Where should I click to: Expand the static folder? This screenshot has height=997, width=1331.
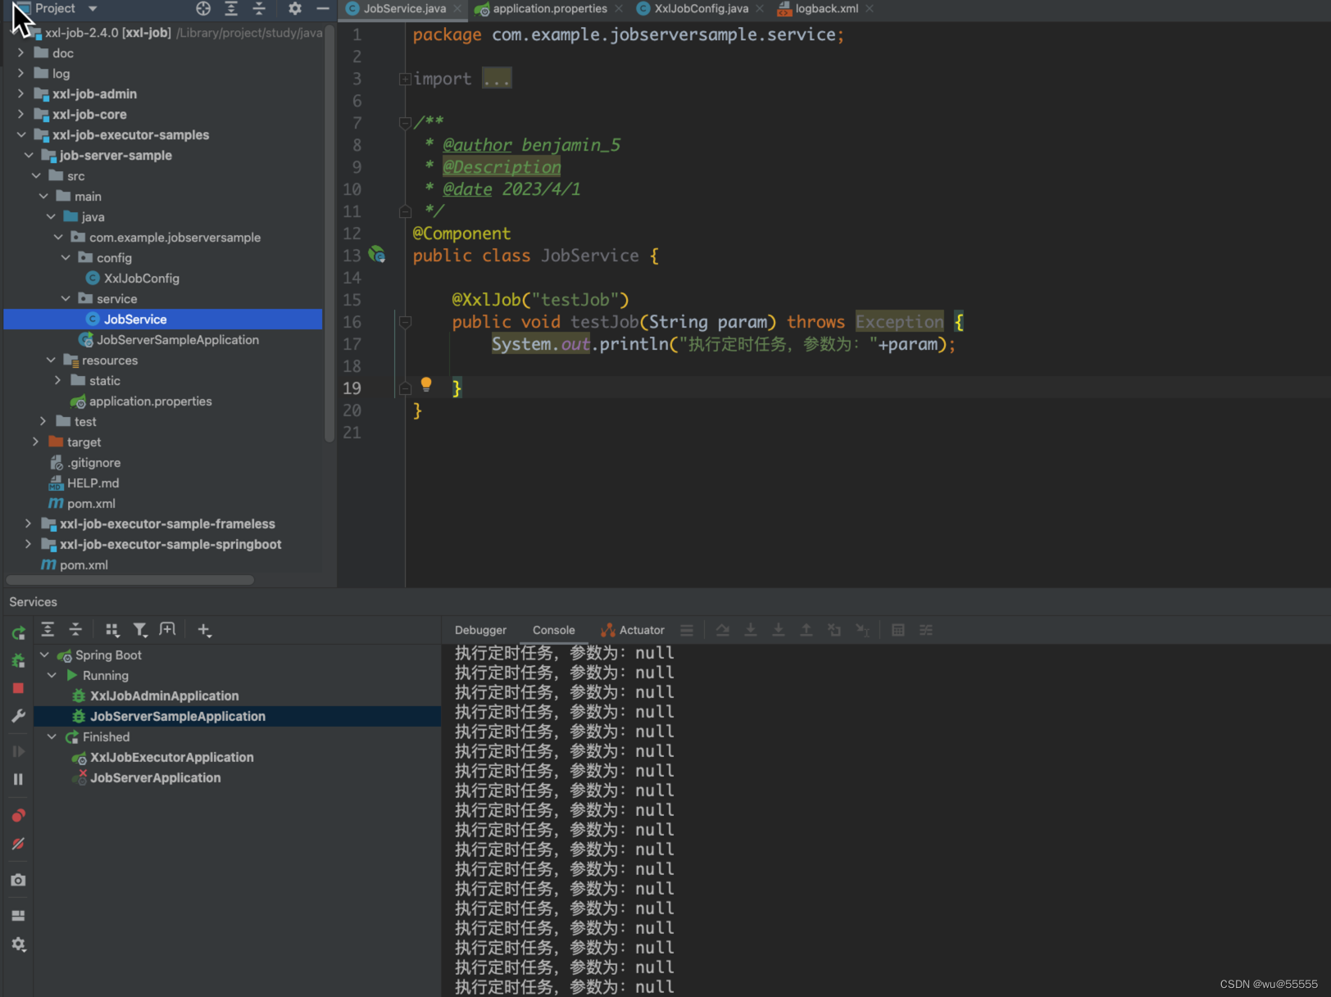pyautogui.click(x=57, y=380)
